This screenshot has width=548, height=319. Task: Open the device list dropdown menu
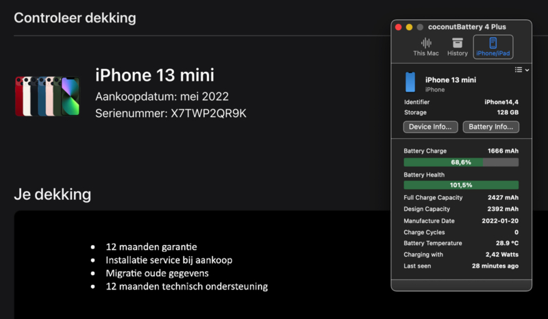(x=522, y=70)
